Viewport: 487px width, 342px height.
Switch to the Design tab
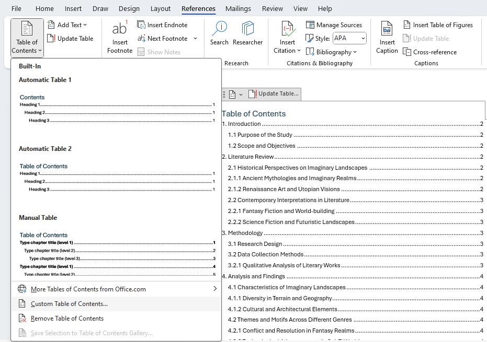click(x=129, y=9)
